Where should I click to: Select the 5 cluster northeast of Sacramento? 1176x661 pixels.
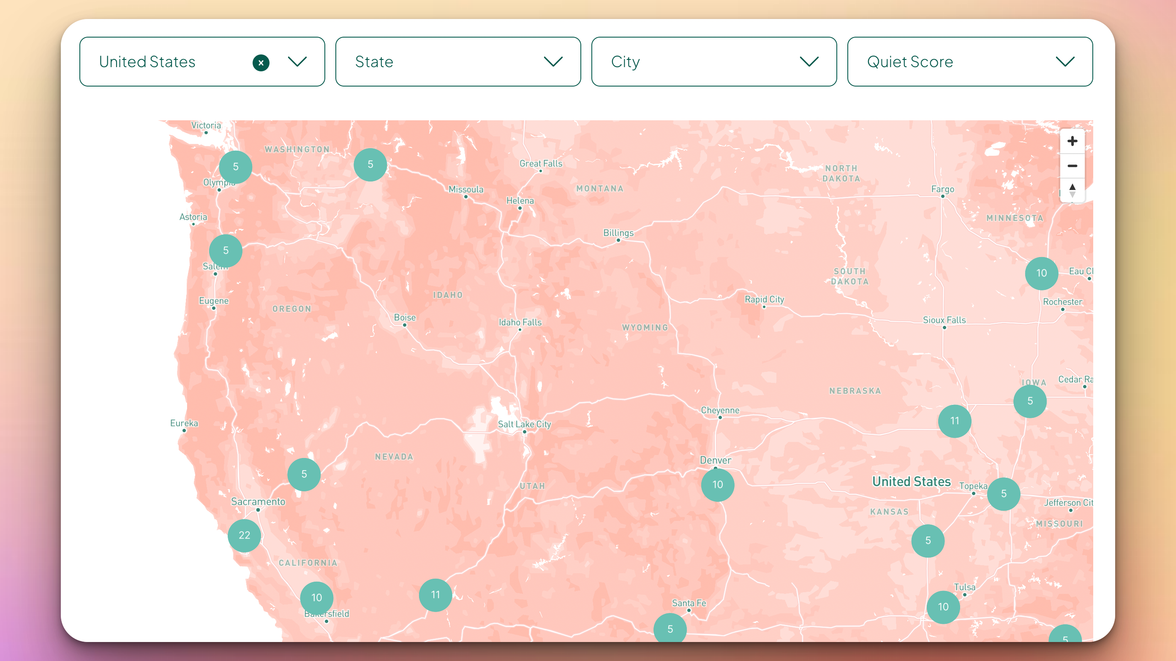pyautogui.click(x=304, y=474)
